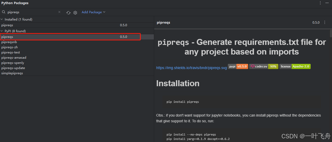Image resolution: width=332 pixels, height=142 pixels.
Task: Collapse the PyPI (8 found) group
Action: (2, 31)
